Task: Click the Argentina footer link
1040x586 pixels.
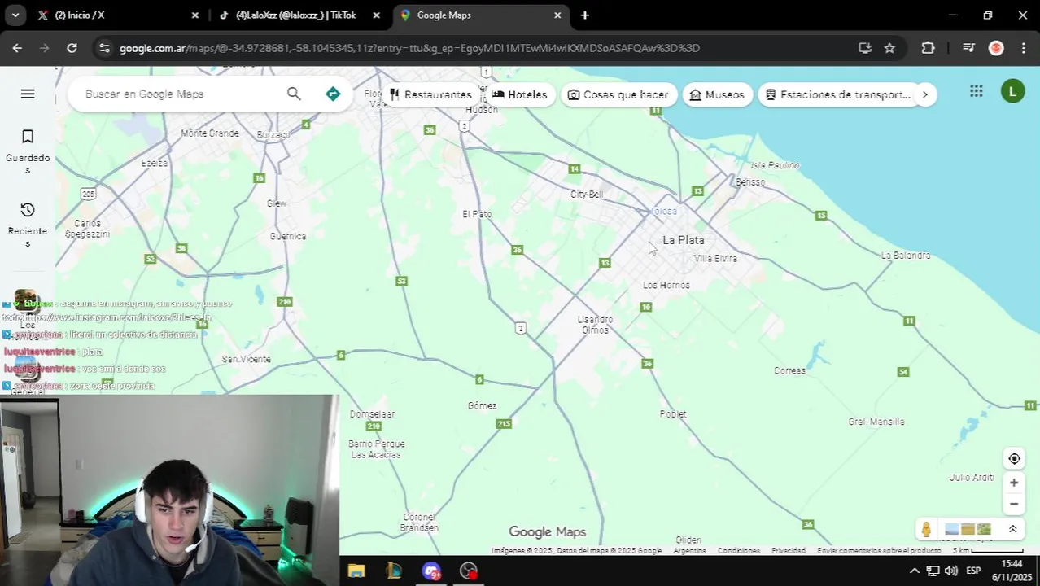Action: [x=689, y=551]
